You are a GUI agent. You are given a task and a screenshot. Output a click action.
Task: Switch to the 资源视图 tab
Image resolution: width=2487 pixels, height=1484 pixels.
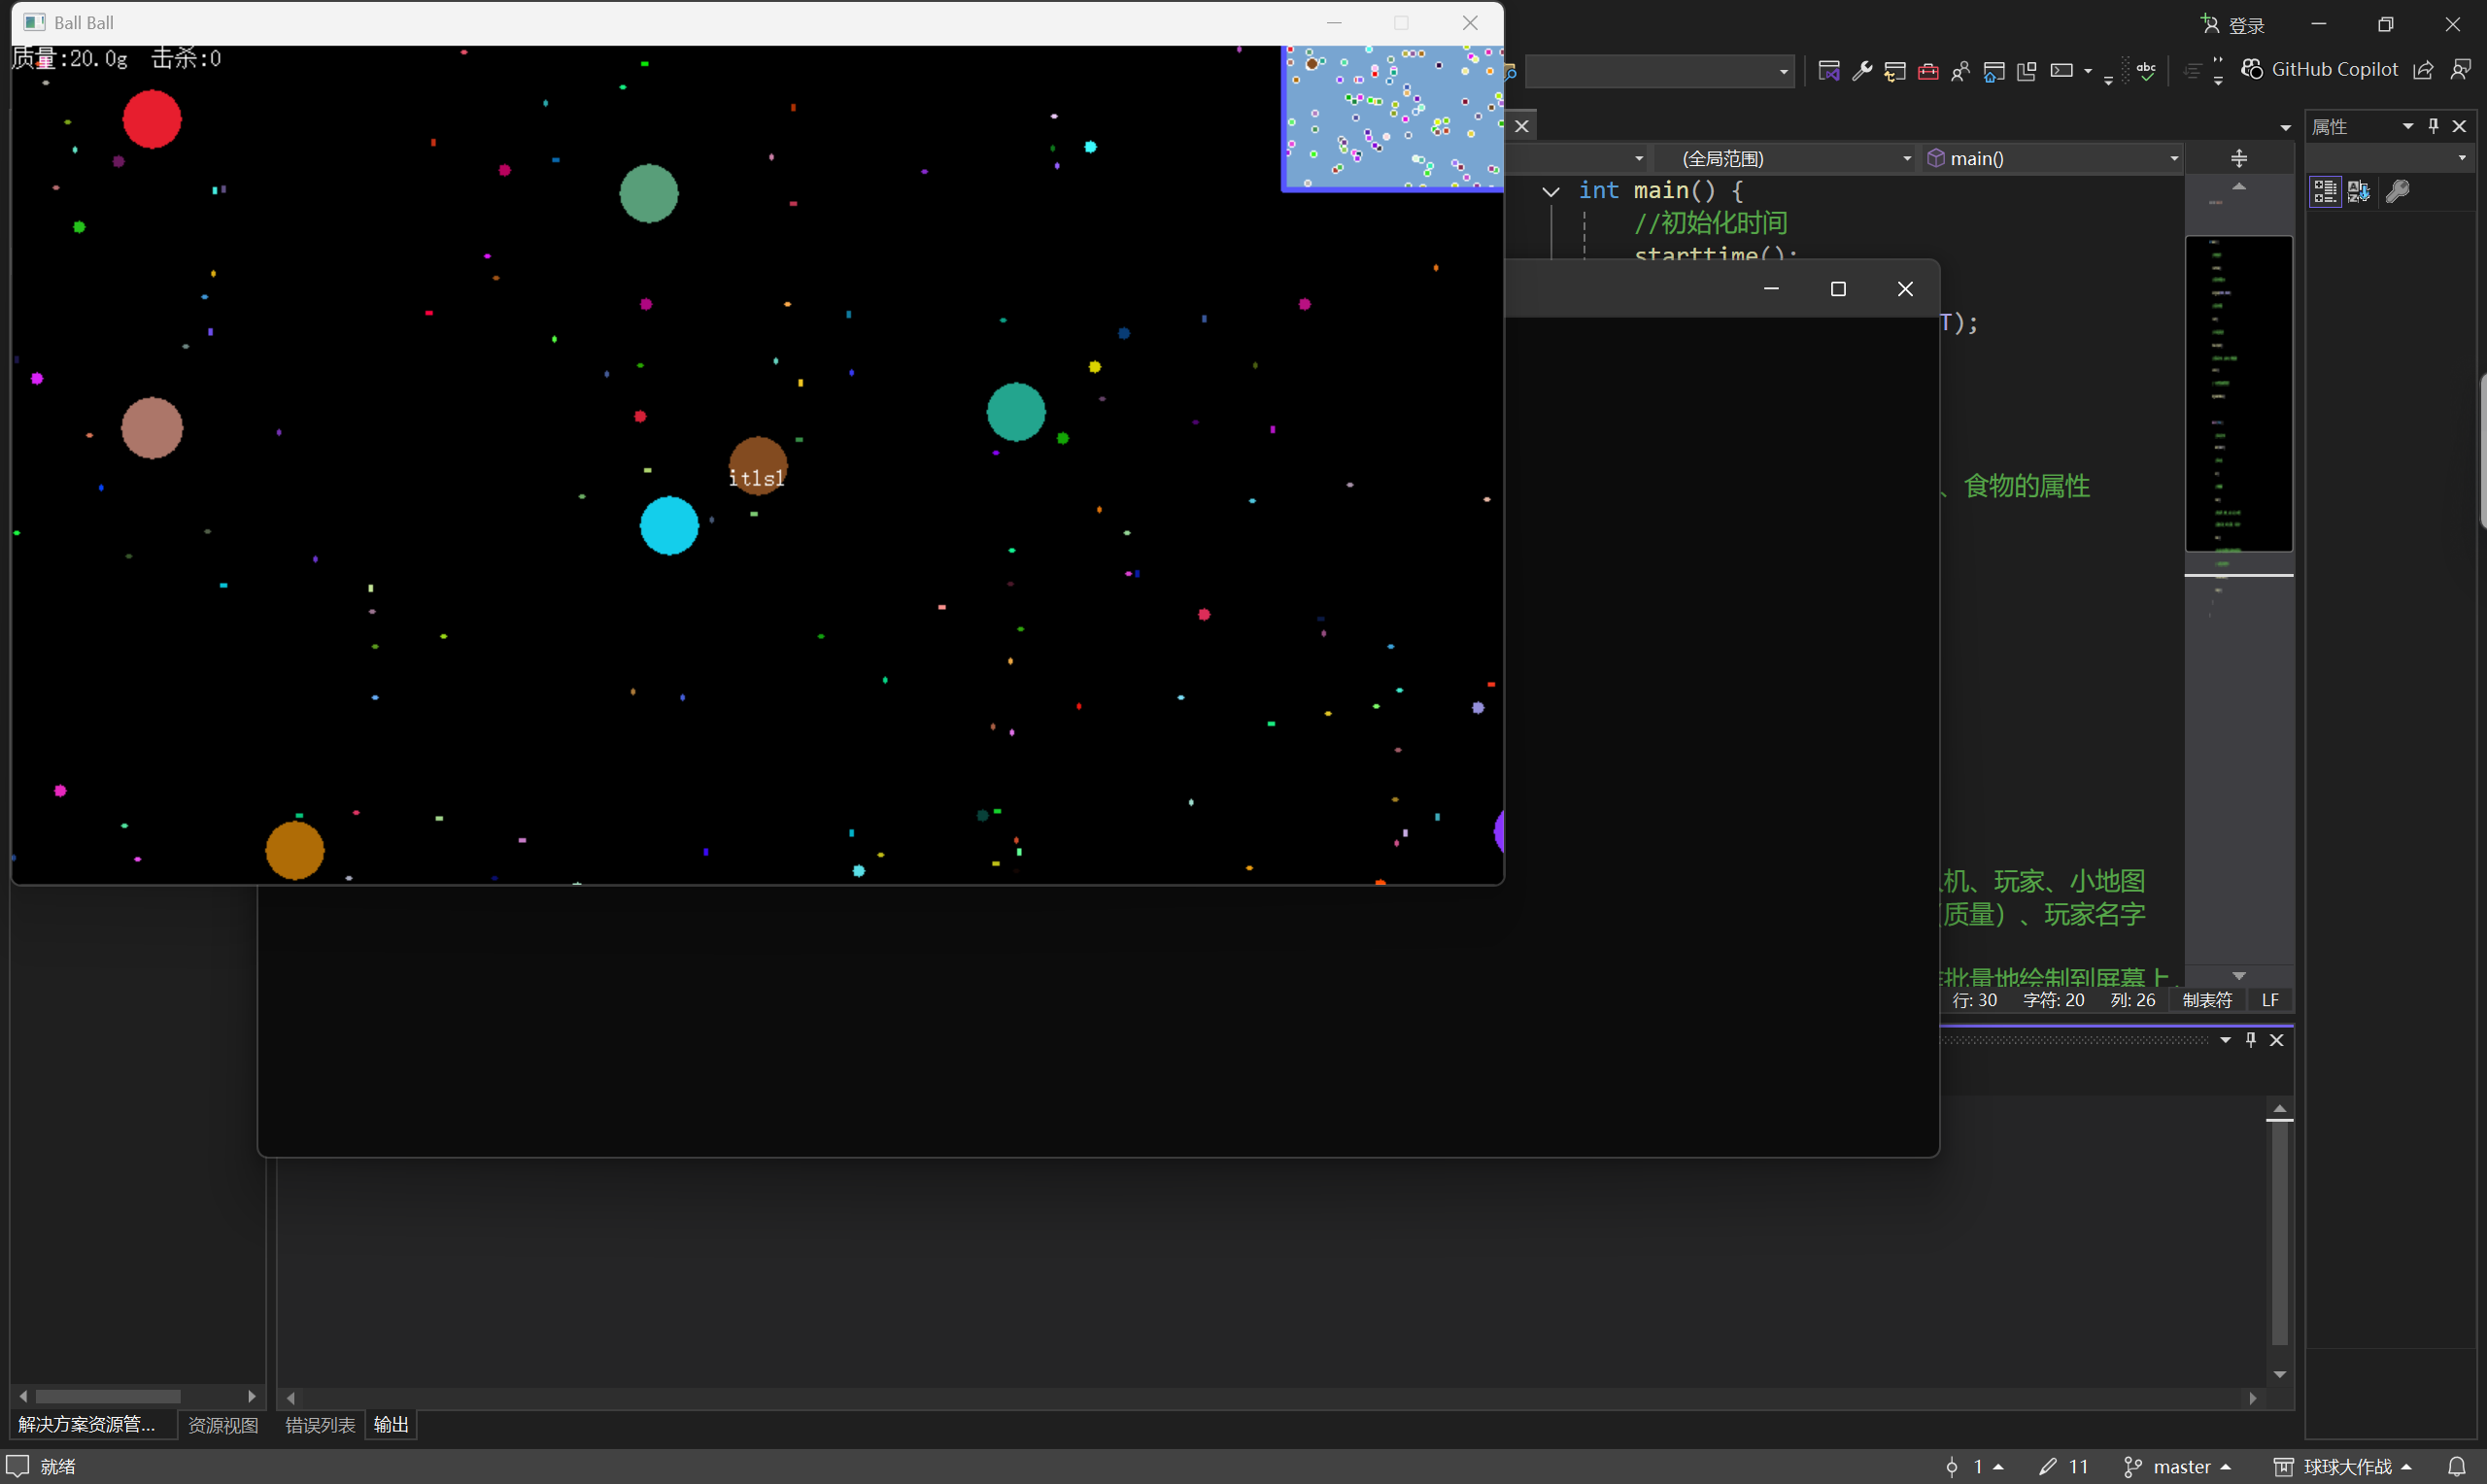tap(223, 1425)
